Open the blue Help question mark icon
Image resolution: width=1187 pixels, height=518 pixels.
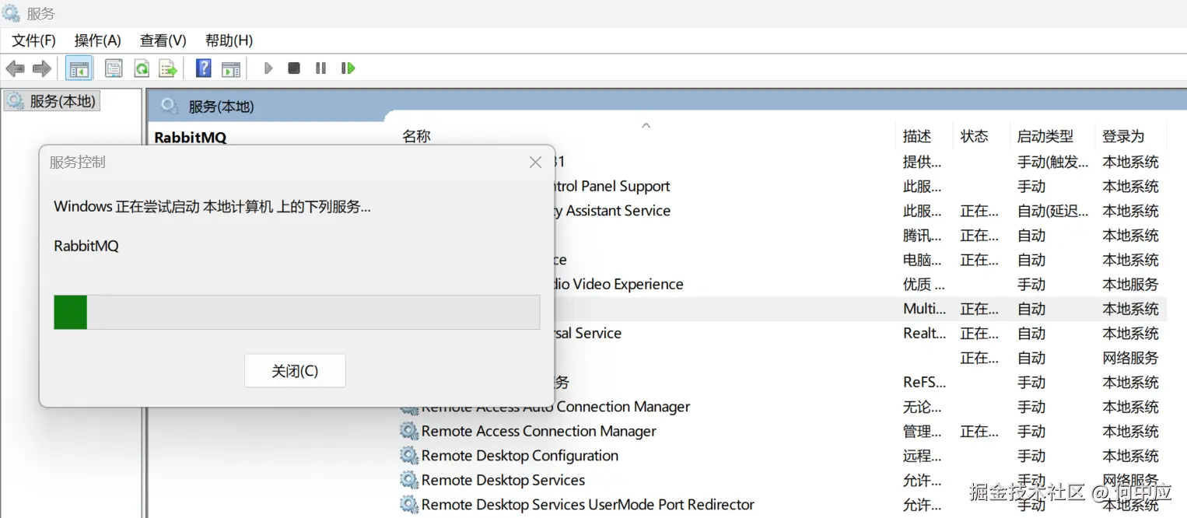click(203, 68)
